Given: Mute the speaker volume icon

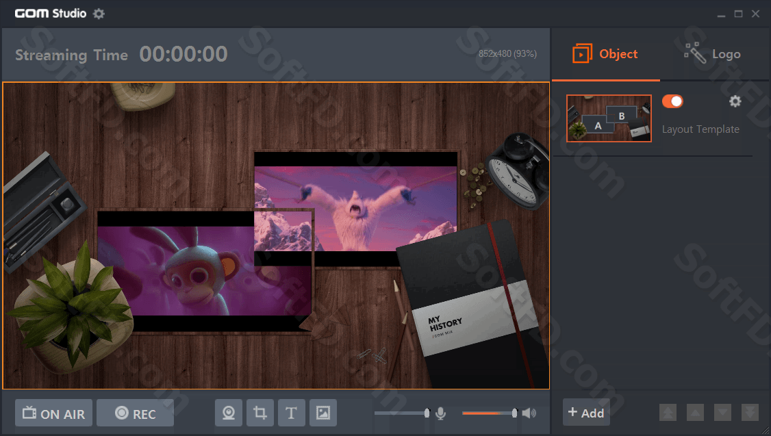Looking at the screenshot, I should pos(529,413).
